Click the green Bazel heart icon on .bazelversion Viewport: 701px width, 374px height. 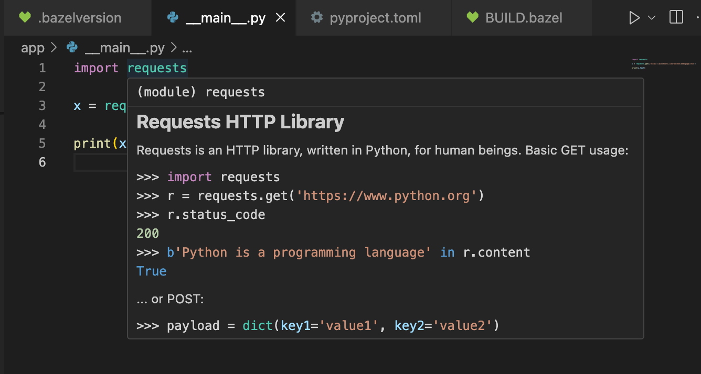pos(25,18)
